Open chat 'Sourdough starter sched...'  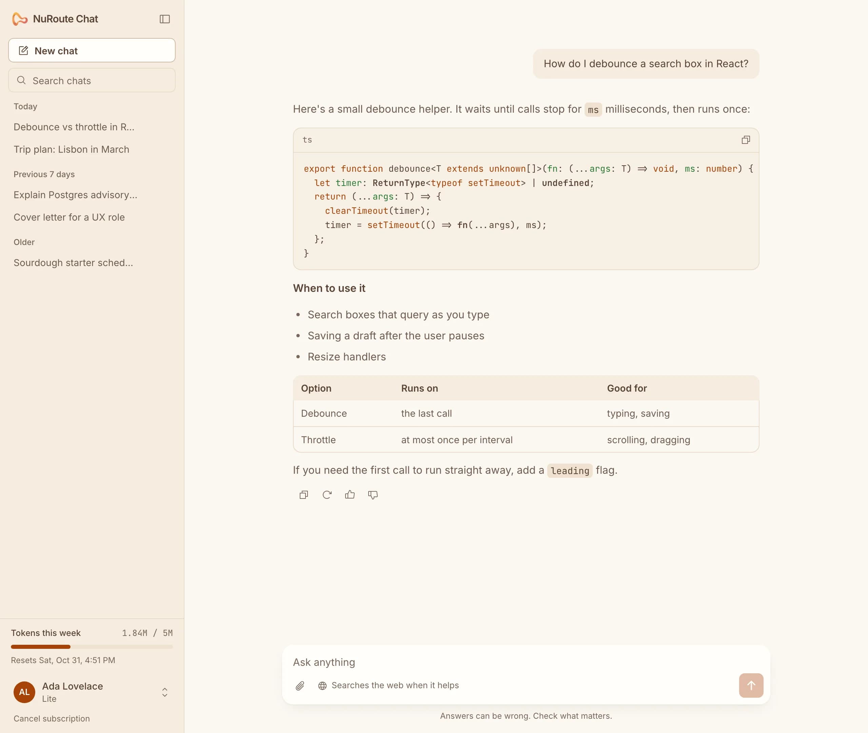[x=92, y=263]
